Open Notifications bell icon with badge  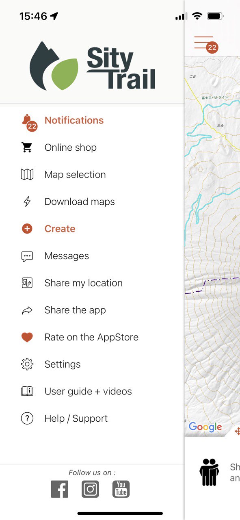29,122
